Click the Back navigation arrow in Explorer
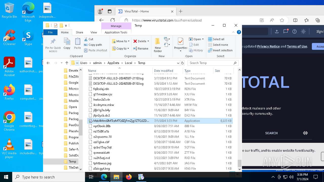The width and height of the screenshot is (324, 182). (48, 63)
